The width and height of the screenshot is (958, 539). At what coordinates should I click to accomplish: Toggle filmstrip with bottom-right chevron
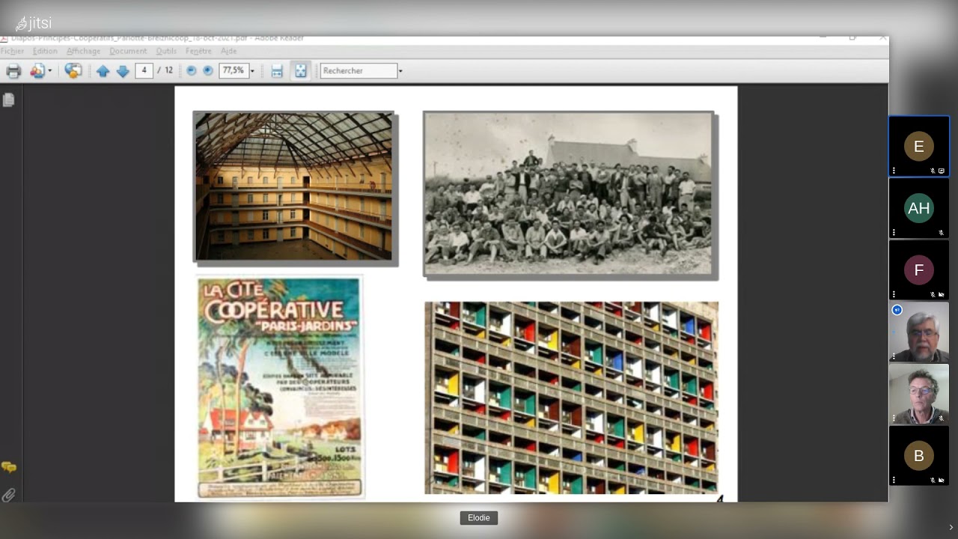(x=951, y=527)
